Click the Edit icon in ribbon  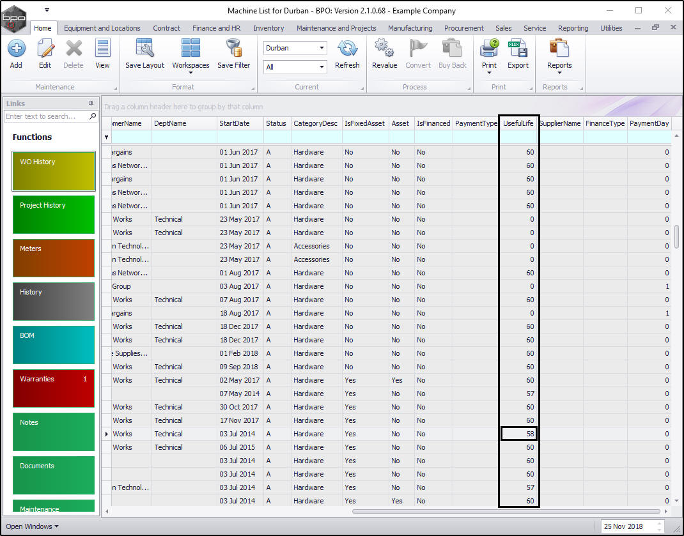click(45, 49)
